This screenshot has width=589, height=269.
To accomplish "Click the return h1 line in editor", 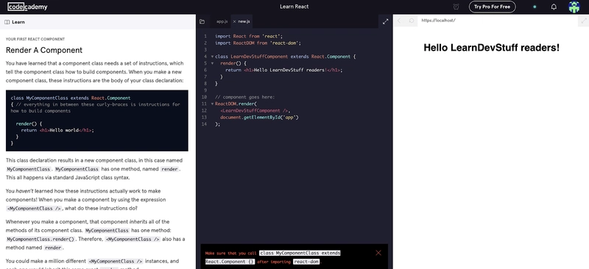I will [x=284, y=70].
